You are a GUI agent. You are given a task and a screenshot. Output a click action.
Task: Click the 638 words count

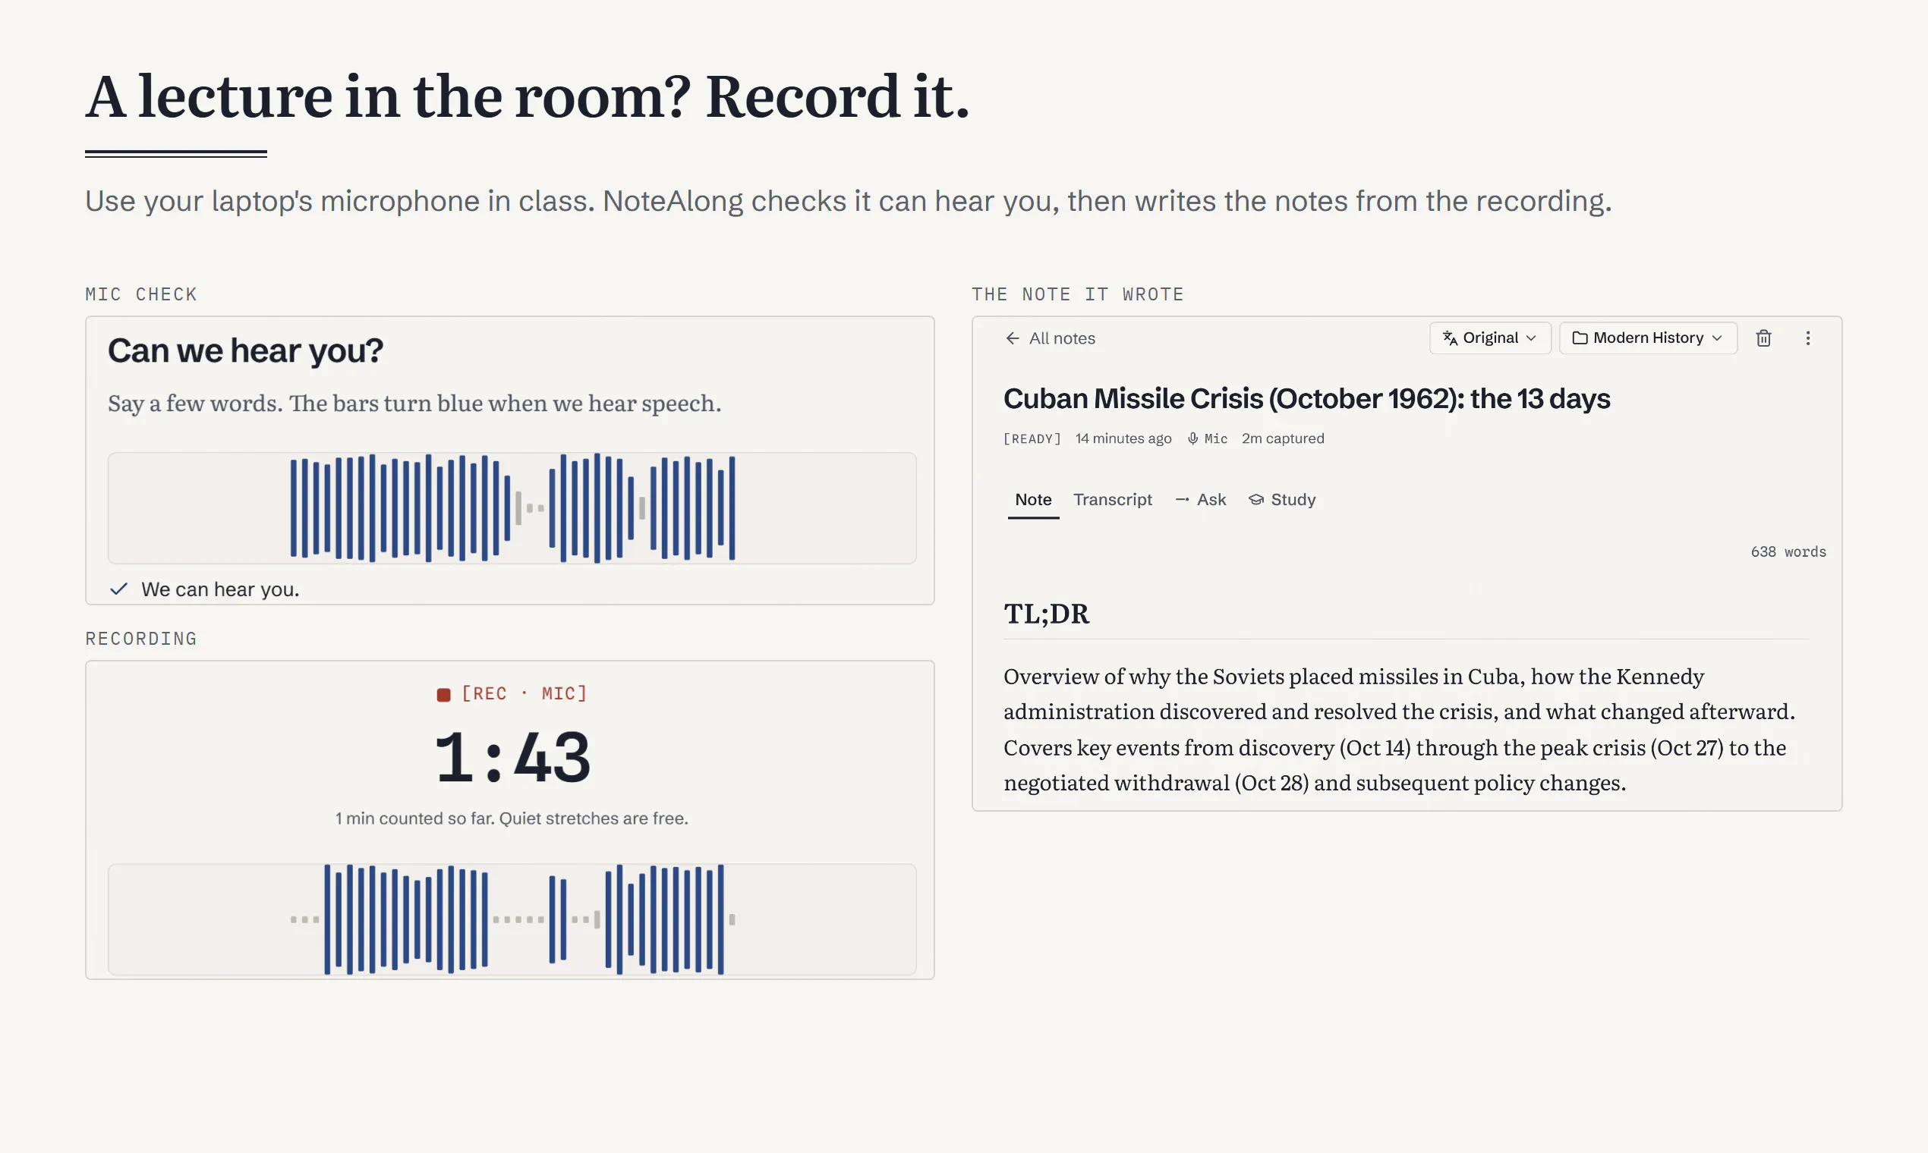1788,551
